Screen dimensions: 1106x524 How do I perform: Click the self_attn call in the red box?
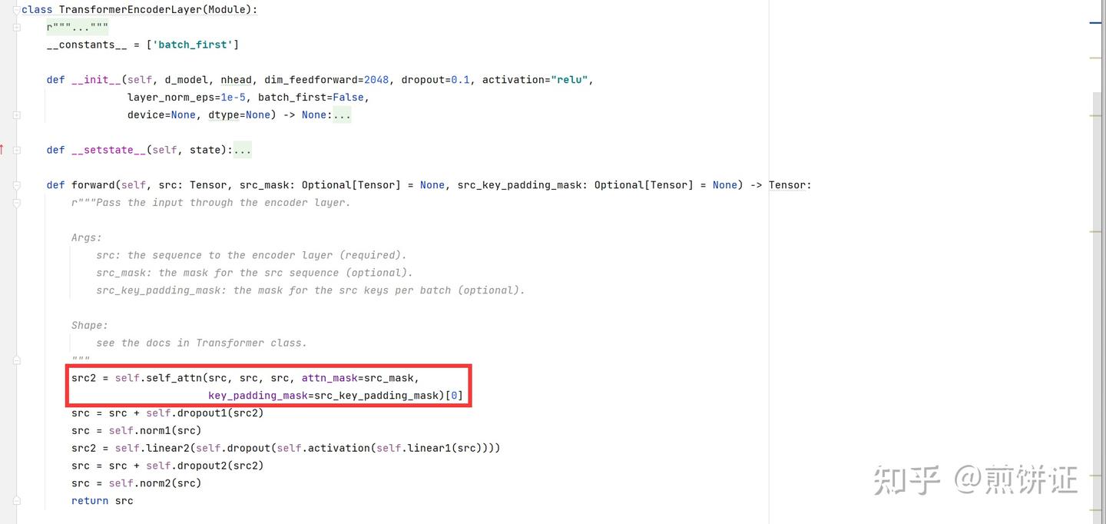pyautogui.click(x=174, y=378)
